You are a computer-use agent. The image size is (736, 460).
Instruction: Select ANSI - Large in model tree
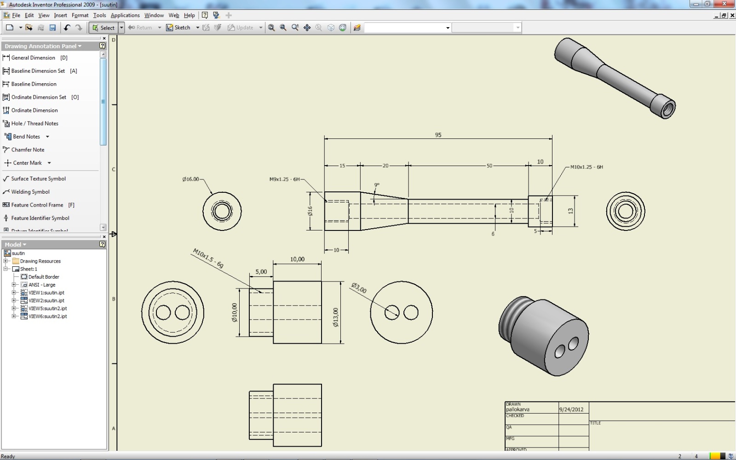pyautogui.click(x=41, y=285)
